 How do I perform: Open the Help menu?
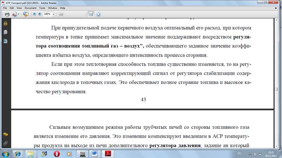pos(62,8)
